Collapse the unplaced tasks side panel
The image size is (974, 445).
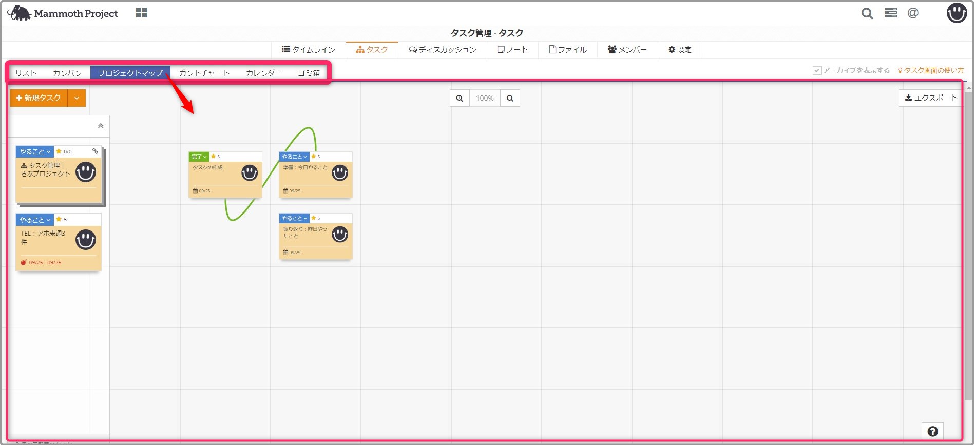[101, 126]
